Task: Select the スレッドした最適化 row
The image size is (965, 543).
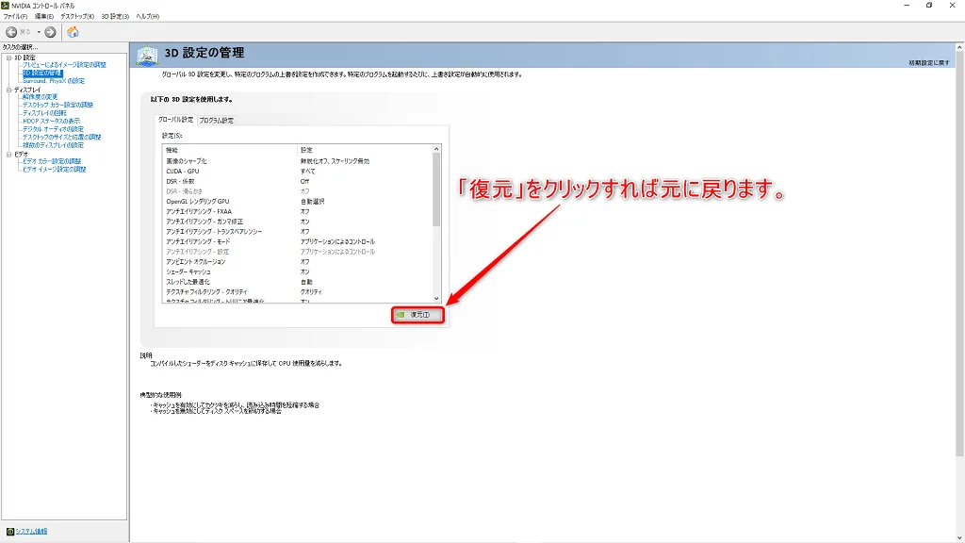Action: coord(298,282)
